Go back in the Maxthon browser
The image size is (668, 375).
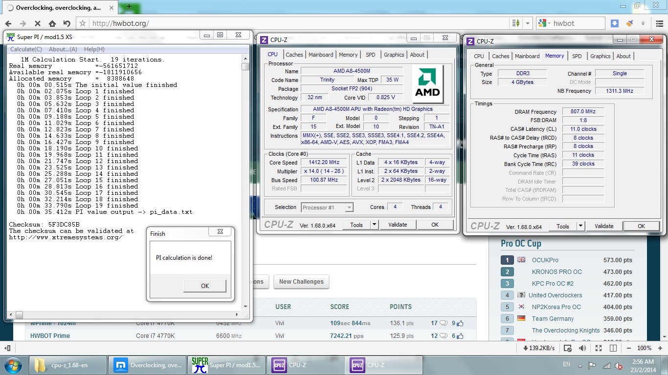point(8,23)
